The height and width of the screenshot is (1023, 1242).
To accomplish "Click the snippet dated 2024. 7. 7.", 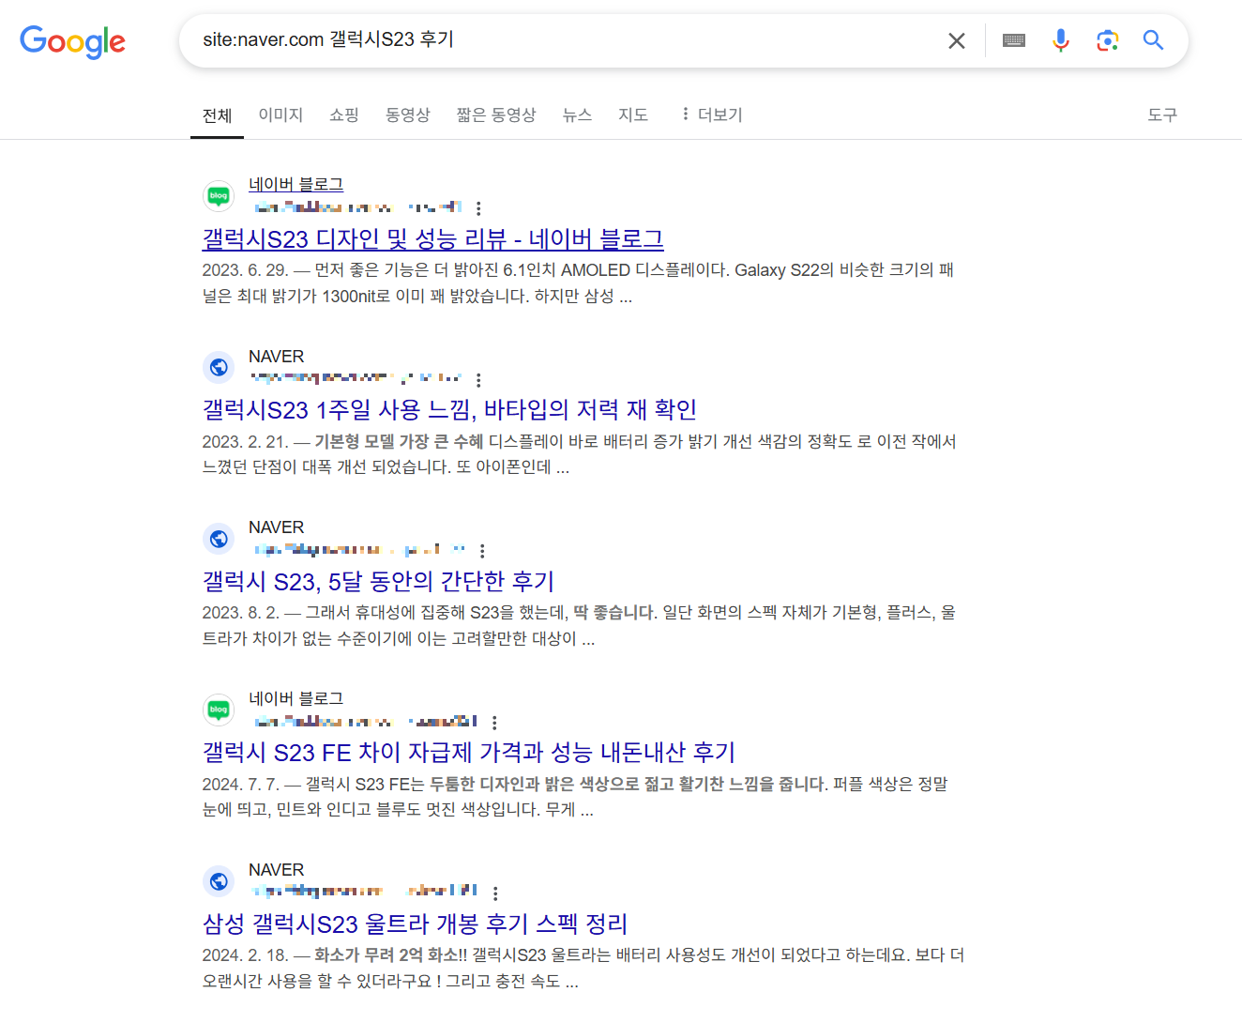I will (575, 797).
